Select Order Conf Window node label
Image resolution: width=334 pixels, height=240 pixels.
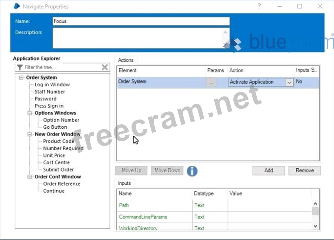pos(58,177)
